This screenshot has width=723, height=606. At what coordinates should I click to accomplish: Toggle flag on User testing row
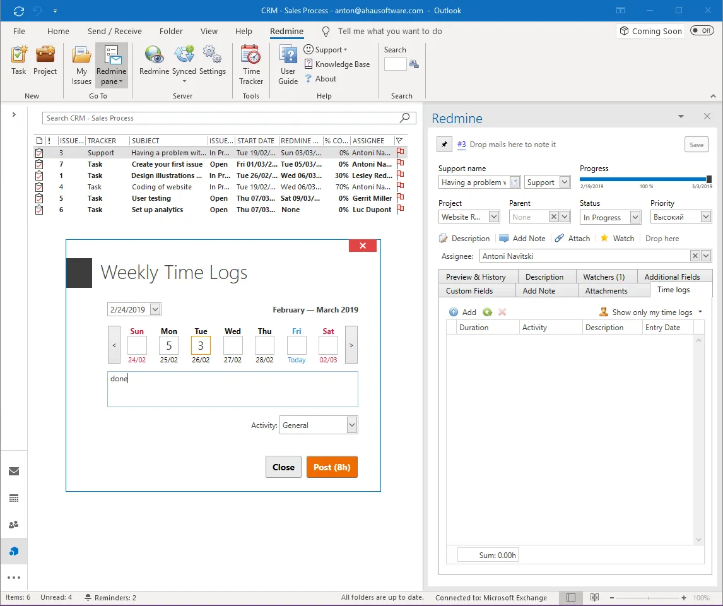click(x=400, y=198)
